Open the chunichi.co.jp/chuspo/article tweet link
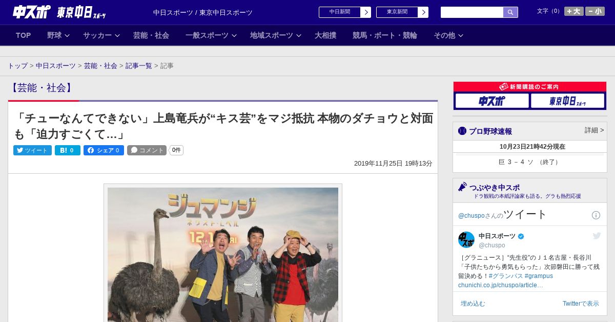This screenshot has width=615, height=322. point(501,285)
